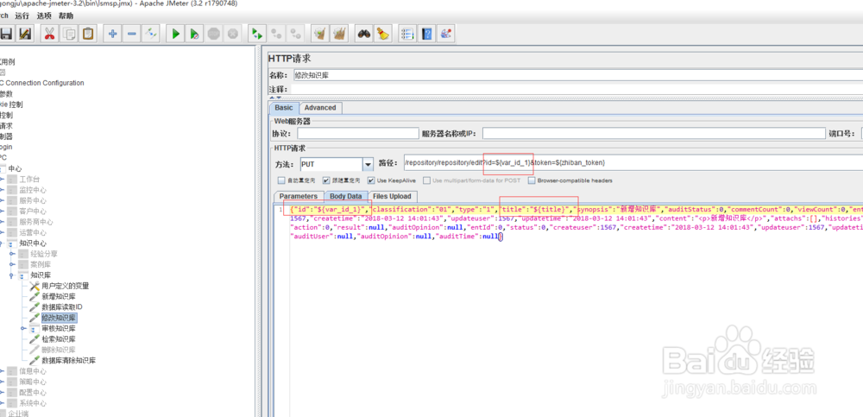
Task: Click the Remote Shutdown All icon
Action: (296, 34)
